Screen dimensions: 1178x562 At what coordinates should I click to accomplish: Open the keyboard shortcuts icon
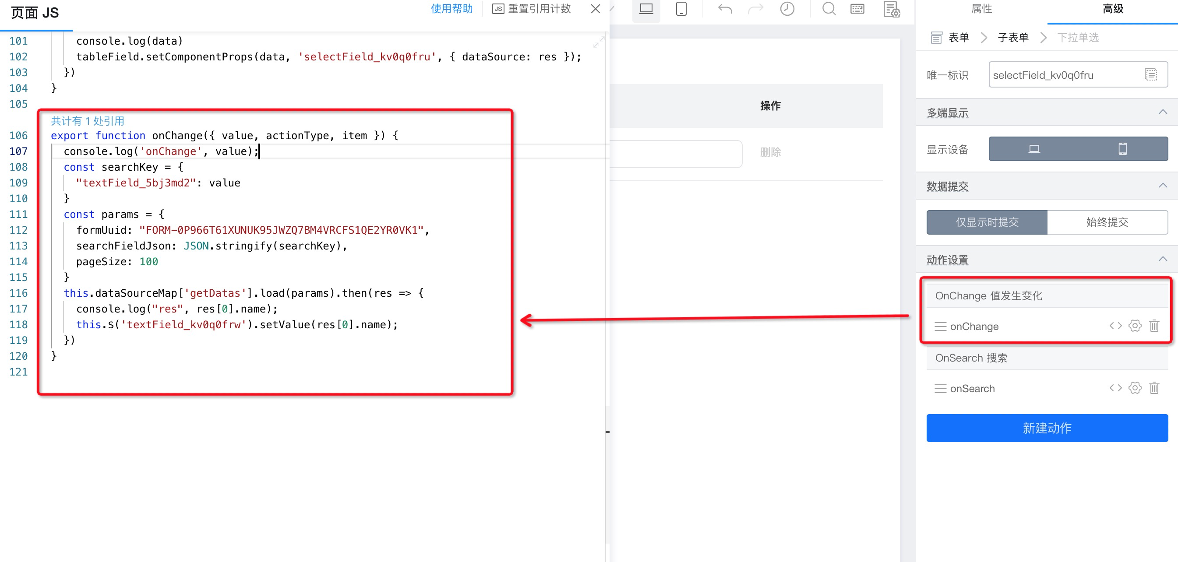[x=857, y=9]
